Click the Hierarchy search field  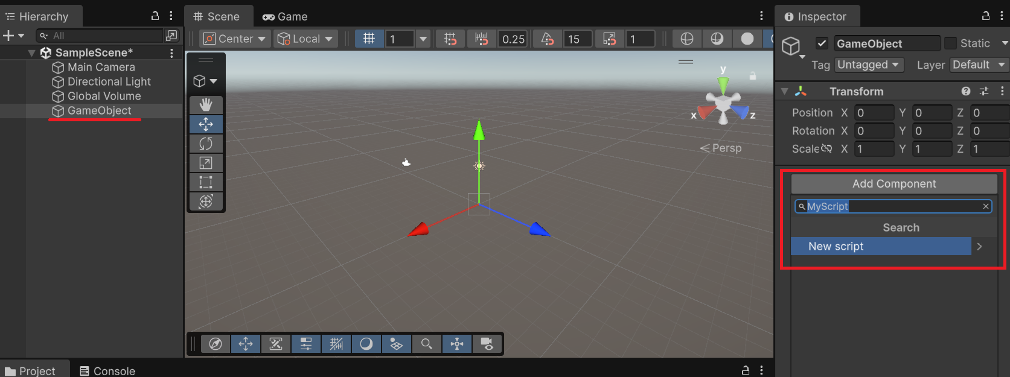(x=100, y=36)
